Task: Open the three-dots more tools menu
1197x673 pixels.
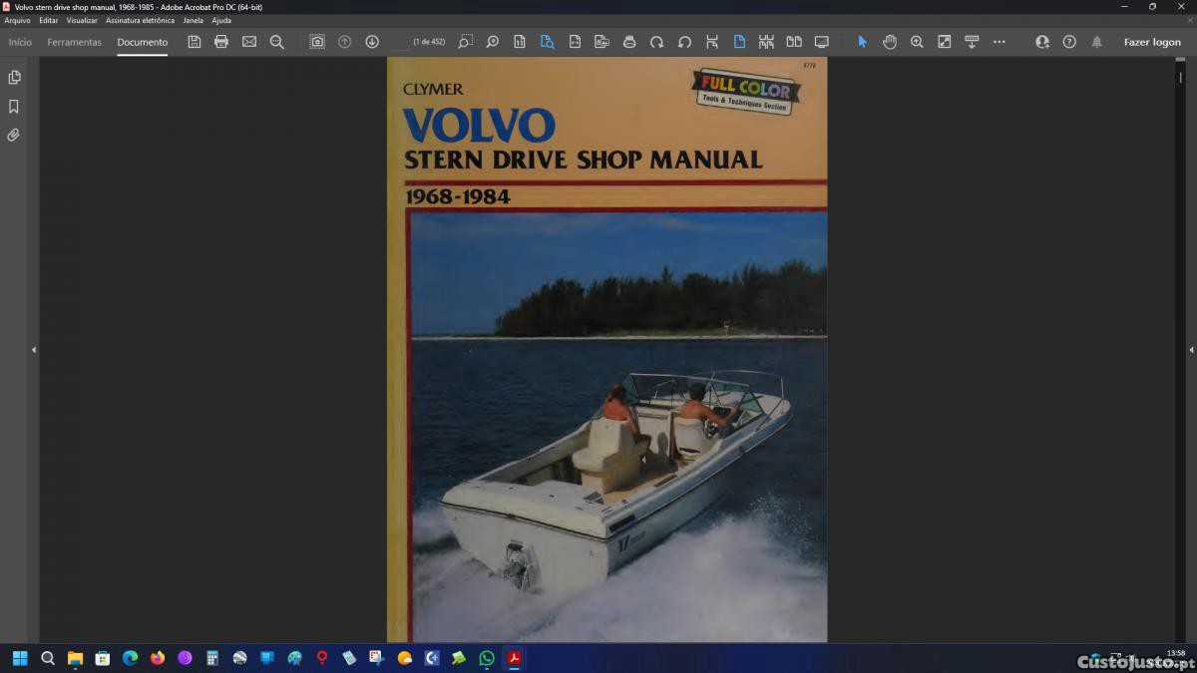Action: [999, 42]
